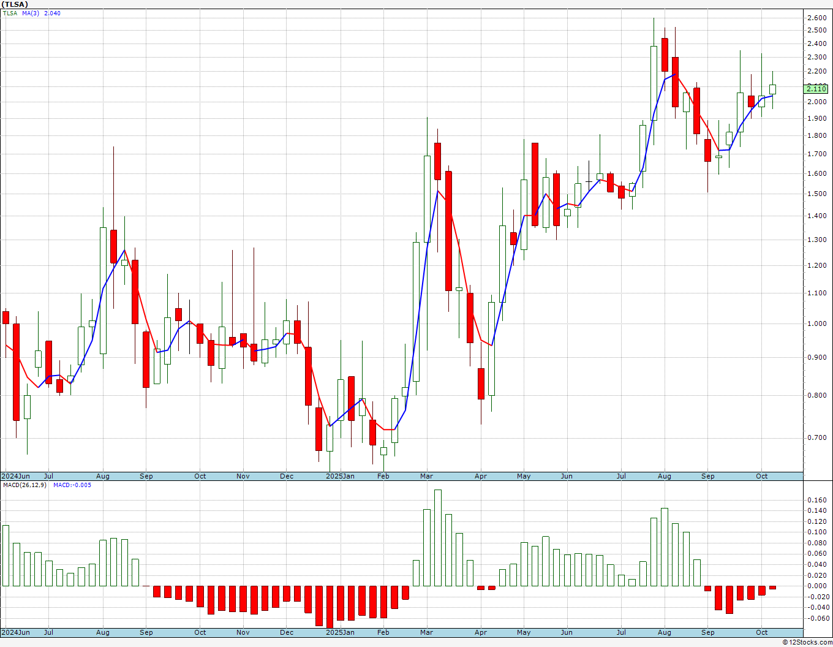Click the 0.140 MACD axis label
Viewport: 833px width, 647px height.
(x=816, y=510)
